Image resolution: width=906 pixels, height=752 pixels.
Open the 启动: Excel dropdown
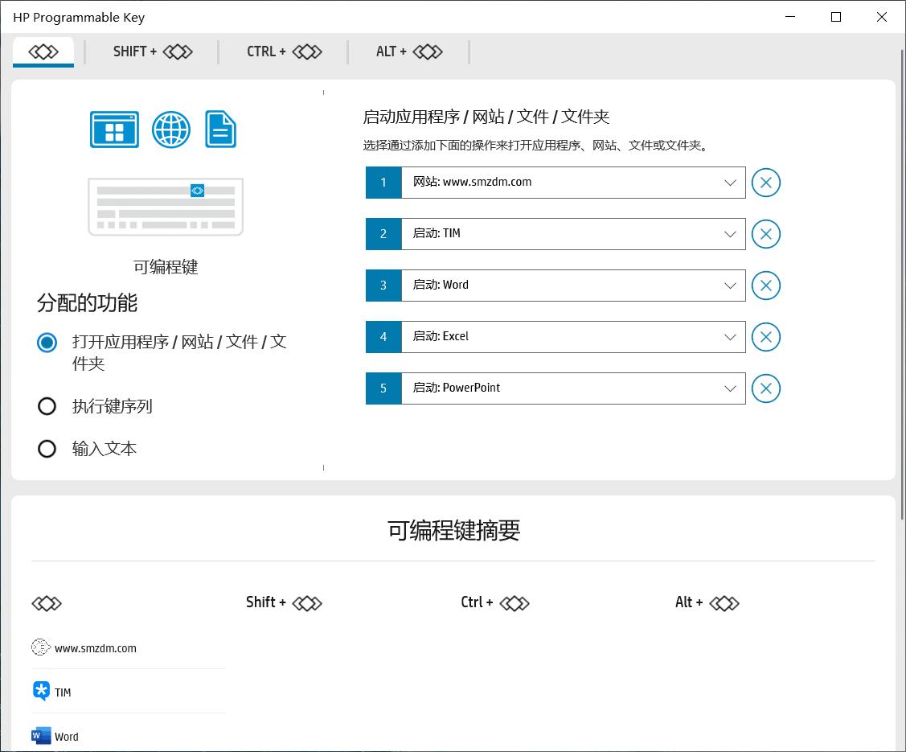point(730,337)
